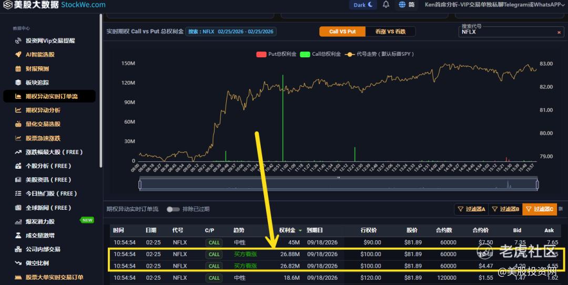The width and height of the screenshot is (568, 285).
Task: Open the user account dropdown
Action: point(494,5)
